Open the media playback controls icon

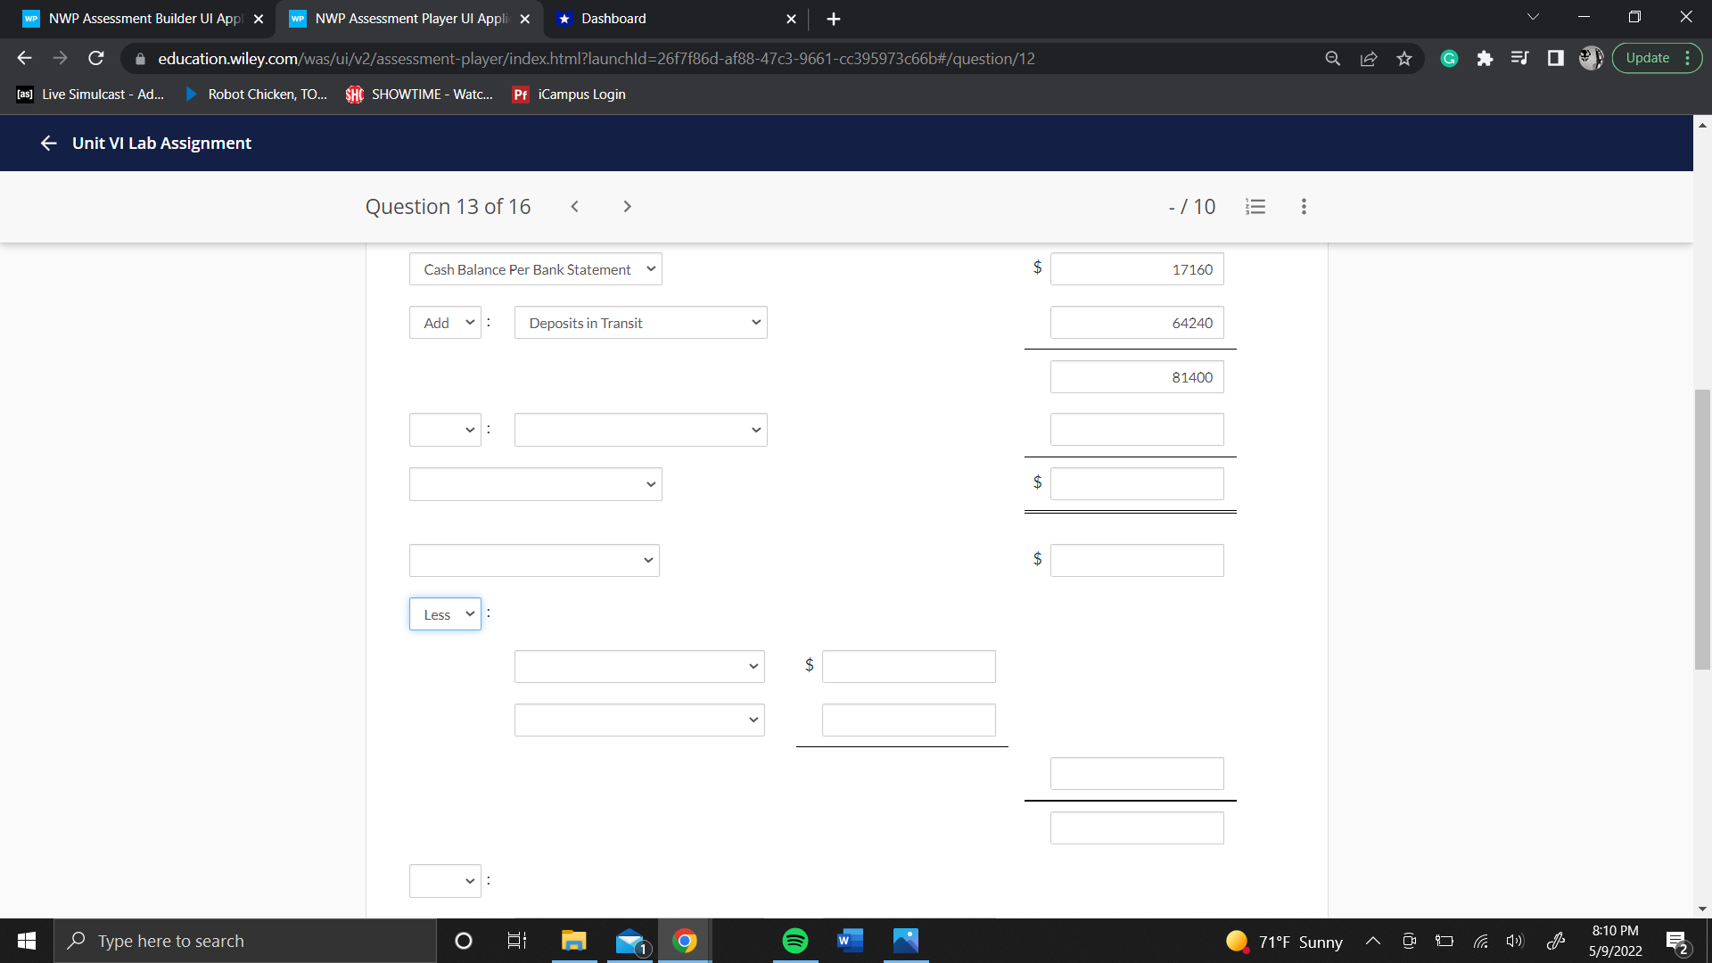coord(1520,58)
